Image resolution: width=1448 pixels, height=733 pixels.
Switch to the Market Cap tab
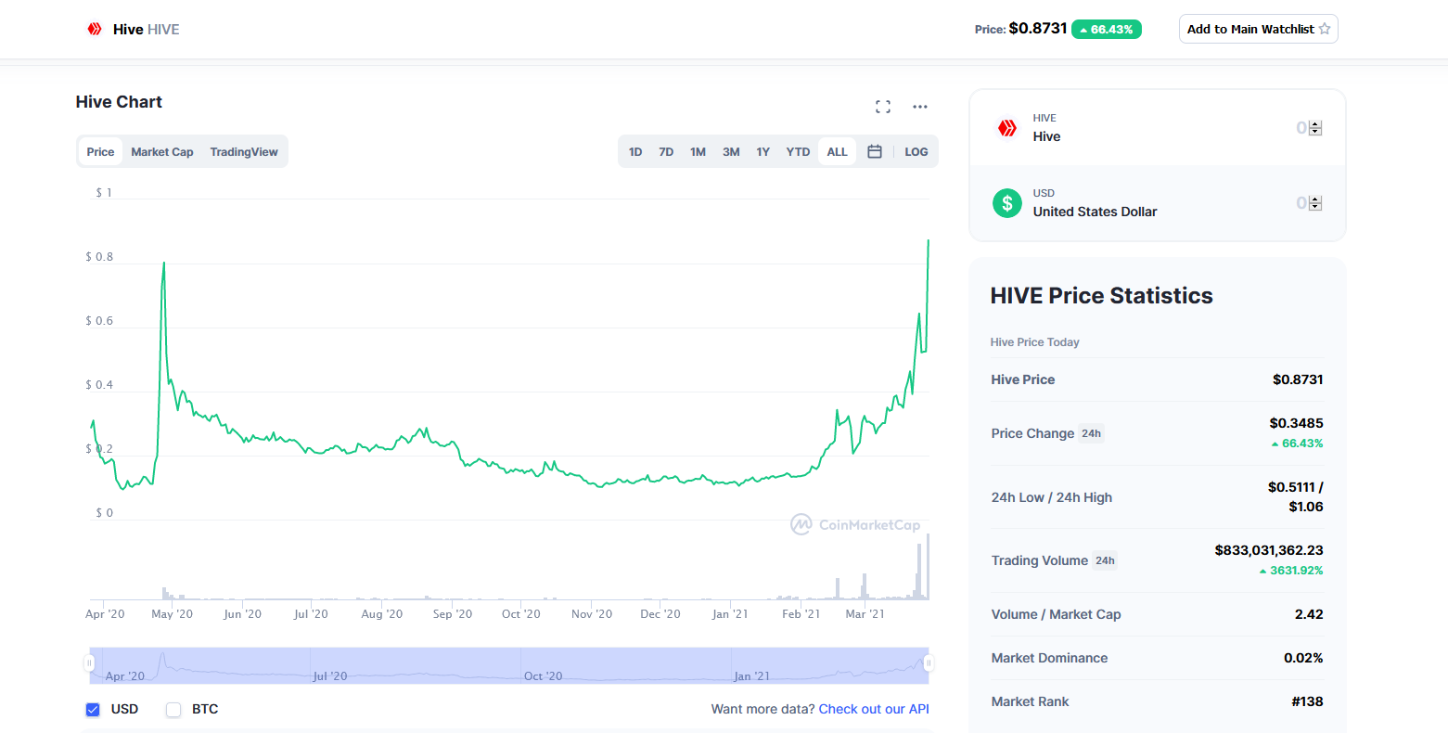tap(162, 151)
